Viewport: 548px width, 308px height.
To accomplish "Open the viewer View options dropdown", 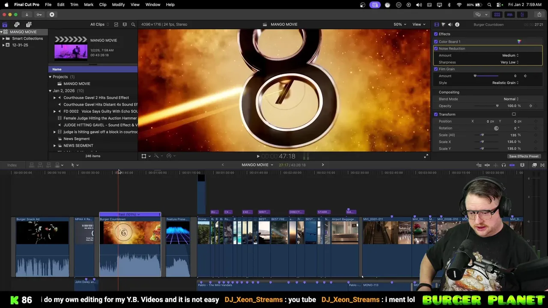I will tap(419, 24).
